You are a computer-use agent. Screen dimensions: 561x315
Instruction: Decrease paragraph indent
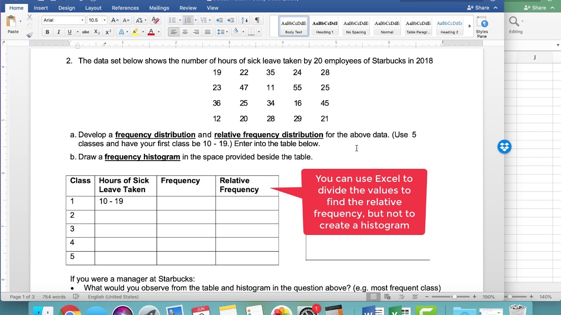click(220, 20)
